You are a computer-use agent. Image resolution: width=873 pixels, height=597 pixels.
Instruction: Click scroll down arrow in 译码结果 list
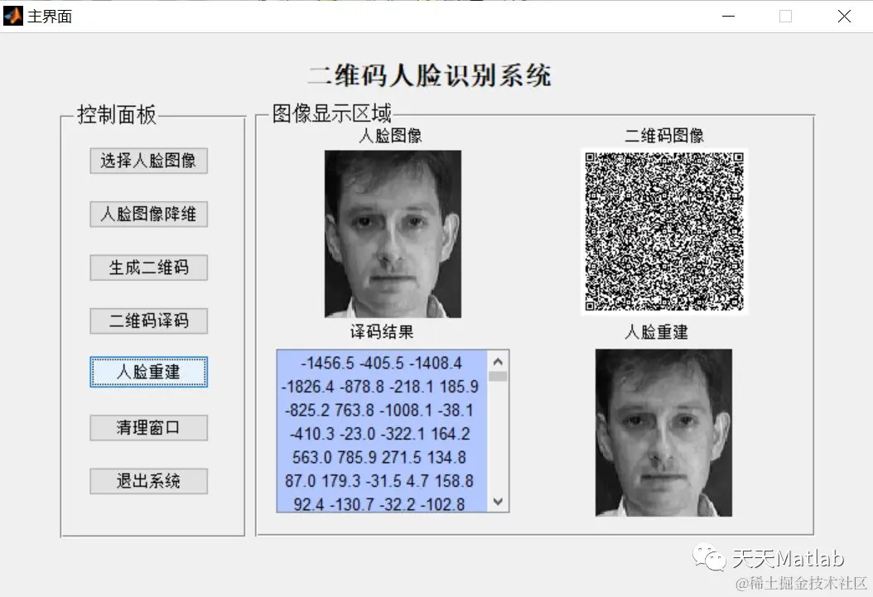tap(498, 502)
